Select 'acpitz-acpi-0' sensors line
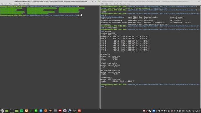The width and height of the screenshot is (201, 113). (106, 78)
